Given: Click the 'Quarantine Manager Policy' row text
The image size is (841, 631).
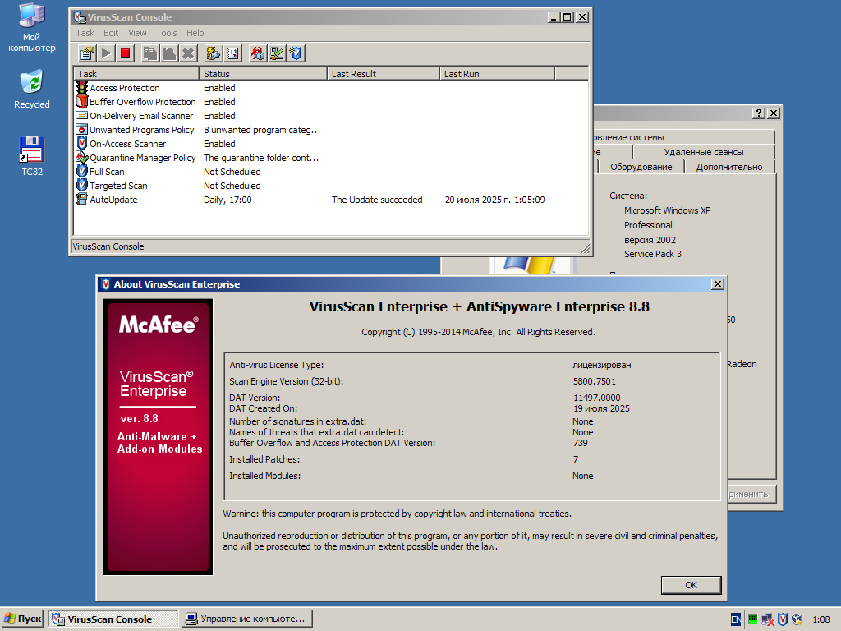Looking at the screenshot, I should tap(143, 157).
